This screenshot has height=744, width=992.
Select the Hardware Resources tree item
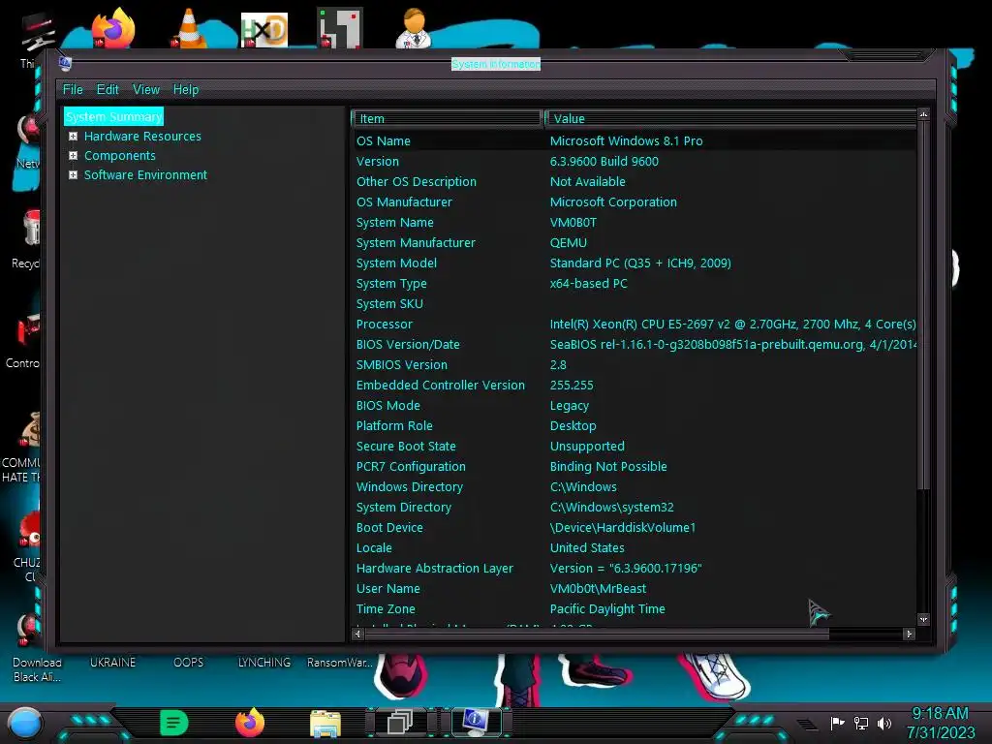142,136
